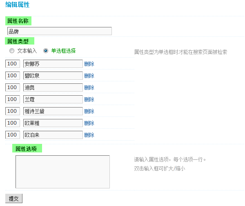The image size is (245, 206).
Task: Click the sort order field beside 兰蔻
Action: pos(13,99)
